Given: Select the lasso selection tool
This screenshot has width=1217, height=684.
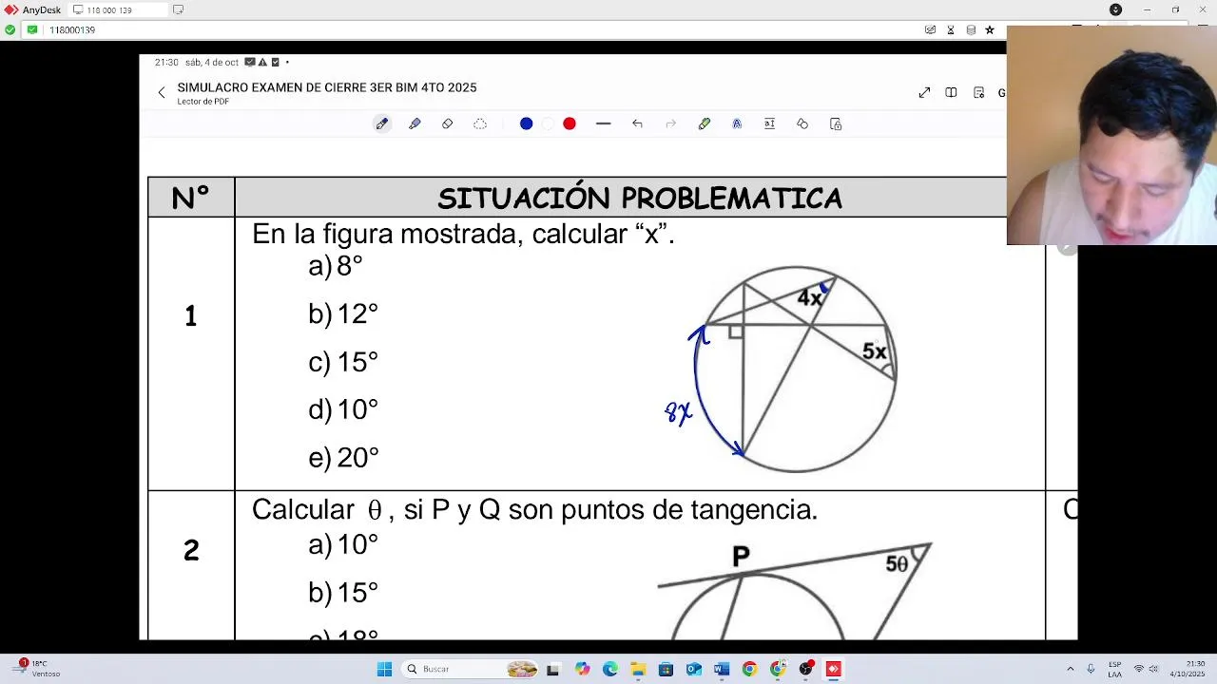Looking at the screenshot, I should (480, 123).
